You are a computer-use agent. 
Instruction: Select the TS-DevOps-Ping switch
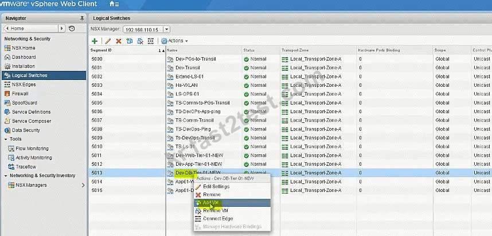click(x=193, y=129)
